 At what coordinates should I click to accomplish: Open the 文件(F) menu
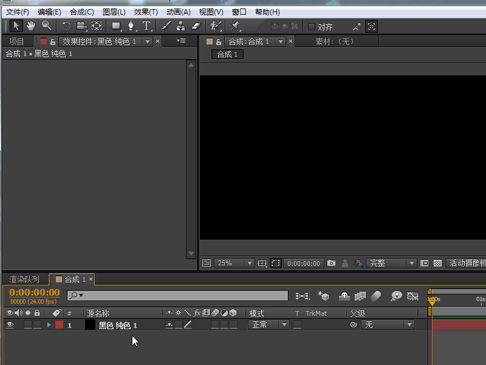pyautogui.click(x=18, y=12)
